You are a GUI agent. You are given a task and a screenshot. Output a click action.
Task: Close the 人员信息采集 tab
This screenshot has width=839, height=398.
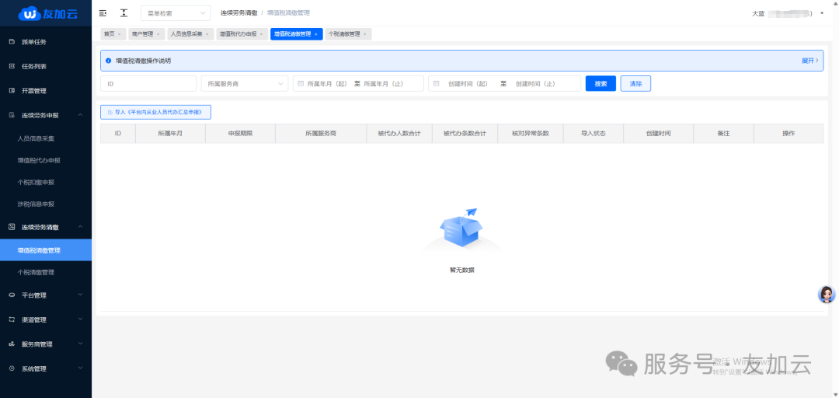coord(207,34)
